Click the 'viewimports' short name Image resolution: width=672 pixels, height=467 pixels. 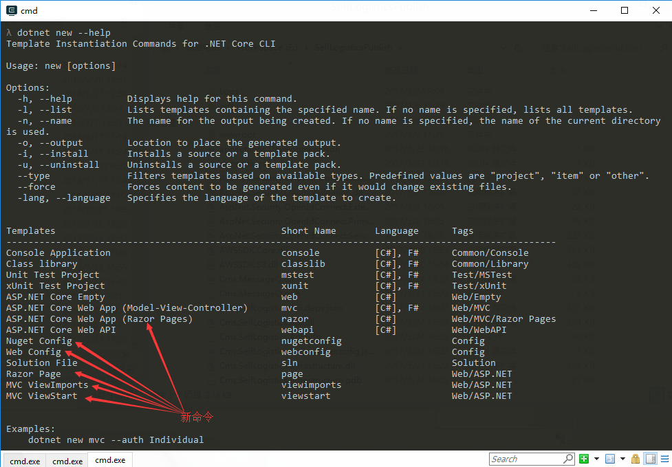point(312,385)
